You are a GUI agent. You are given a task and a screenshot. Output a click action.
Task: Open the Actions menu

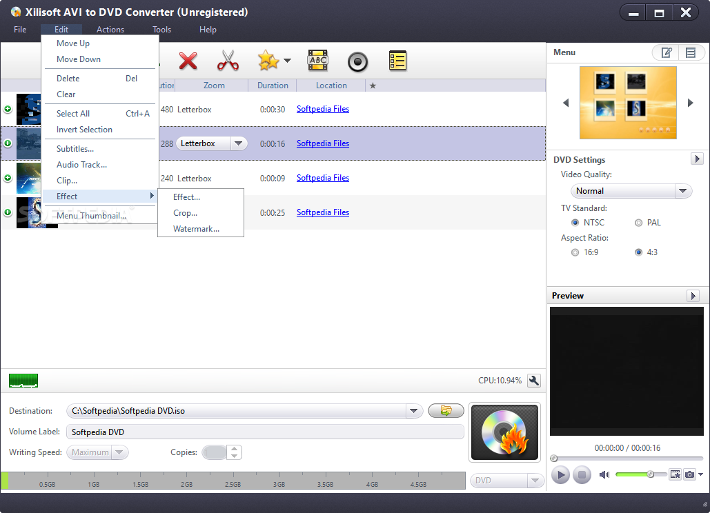coord(110,30)
